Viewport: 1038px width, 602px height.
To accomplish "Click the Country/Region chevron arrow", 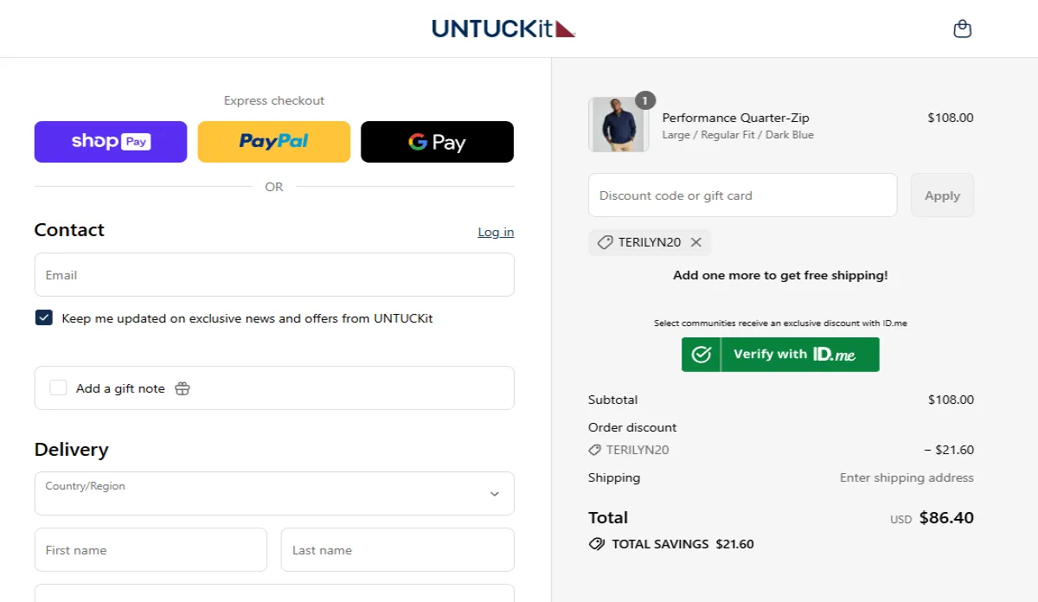I will coord(495,494).
